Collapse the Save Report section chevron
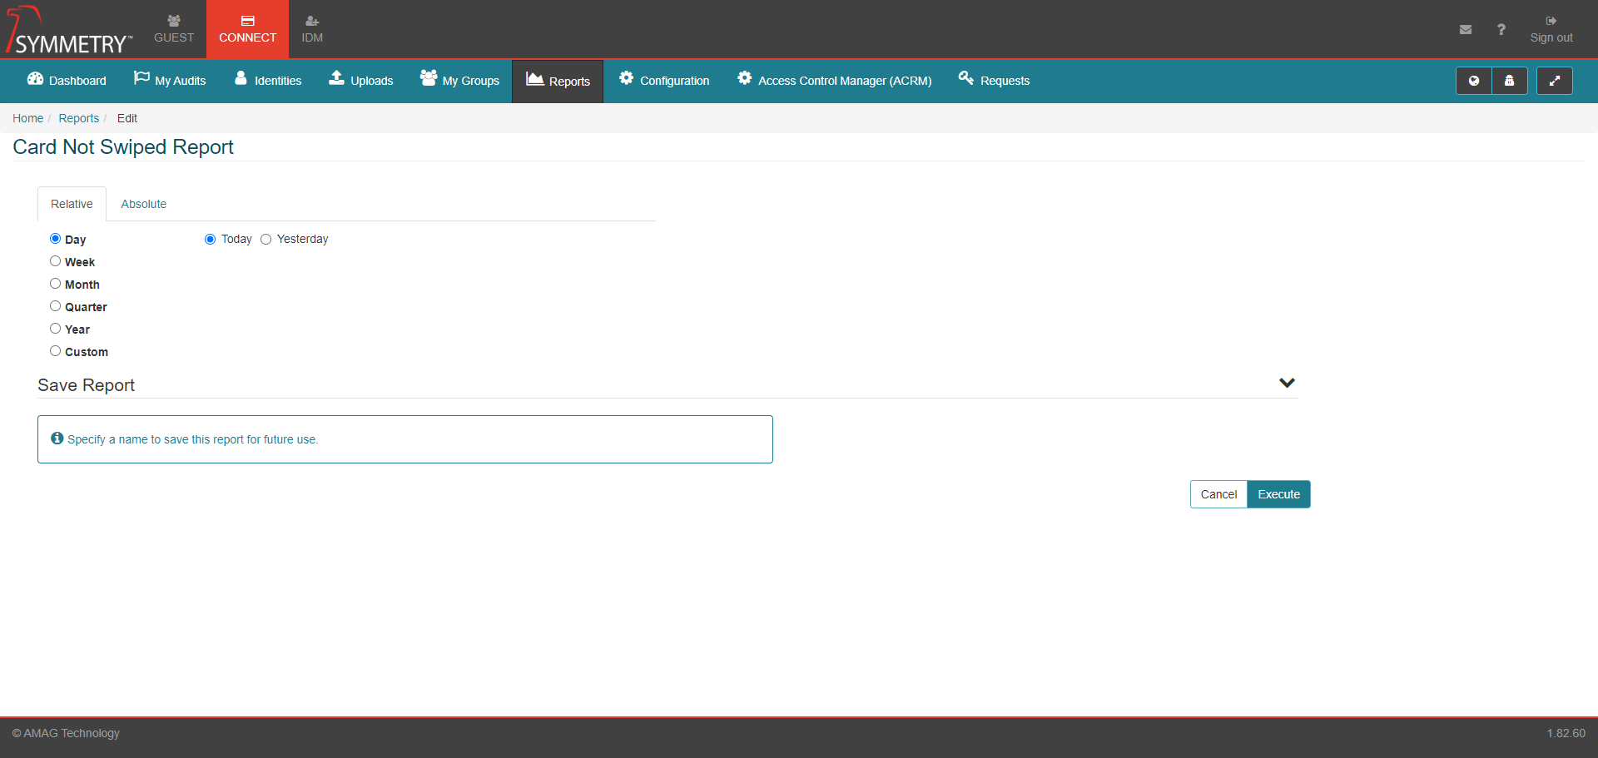 [1287, 384]
